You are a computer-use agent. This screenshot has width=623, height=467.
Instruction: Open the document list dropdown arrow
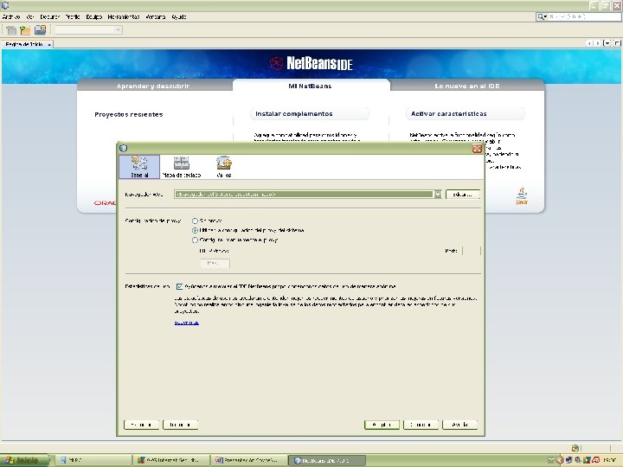tap(607, 43)
